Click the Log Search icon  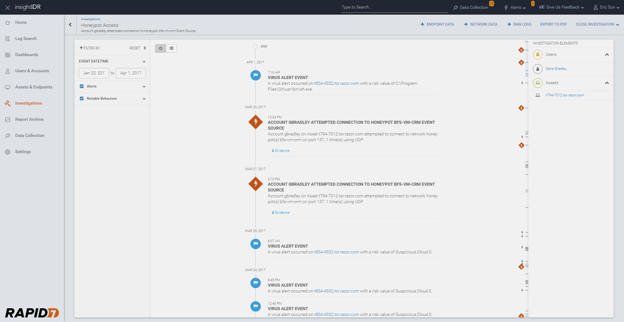coord(8,39)
